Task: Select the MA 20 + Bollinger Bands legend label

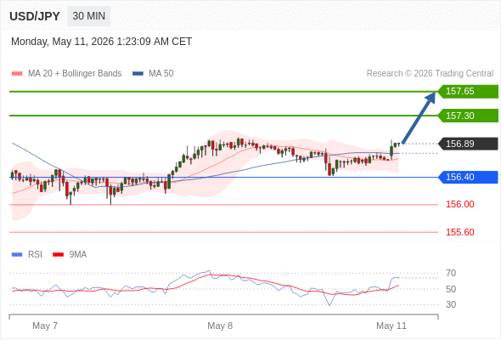Action: point(75,74)
